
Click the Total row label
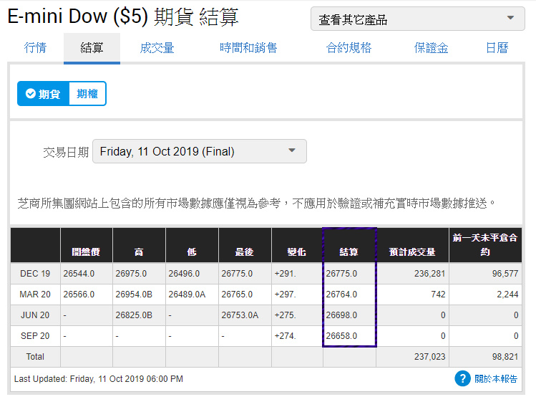tap(35, 357)
